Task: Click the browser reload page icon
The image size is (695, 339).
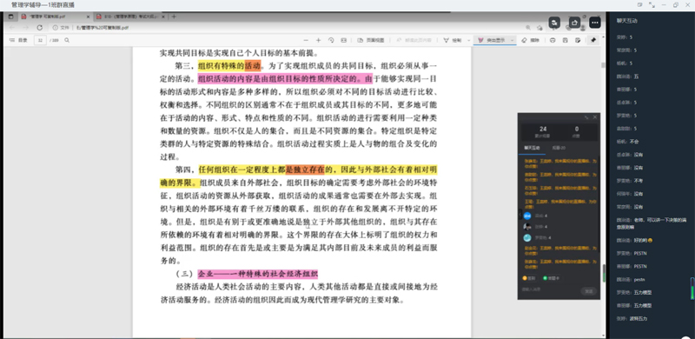Action: click(39, 28)
